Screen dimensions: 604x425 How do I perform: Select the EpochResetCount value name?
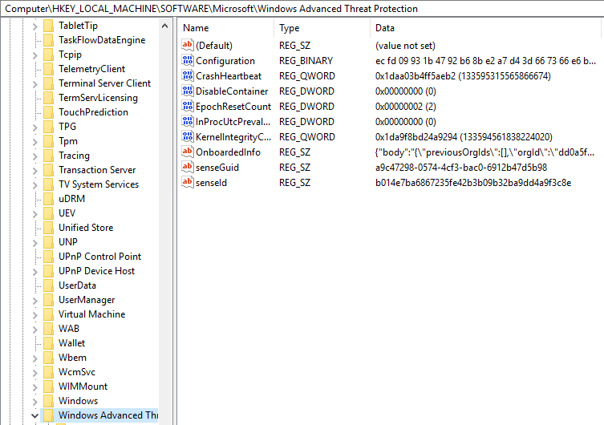coord(233,107)
